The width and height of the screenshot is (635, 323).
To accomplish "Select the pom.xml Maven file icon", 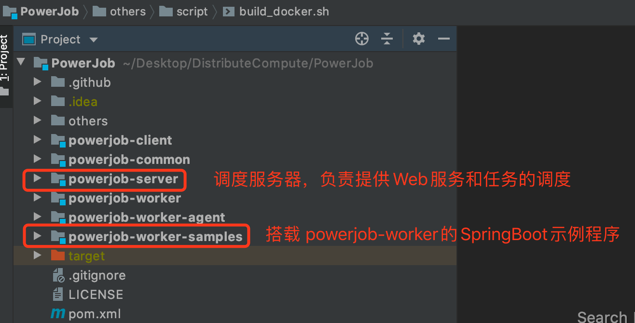I will click(x=58, y=314).
